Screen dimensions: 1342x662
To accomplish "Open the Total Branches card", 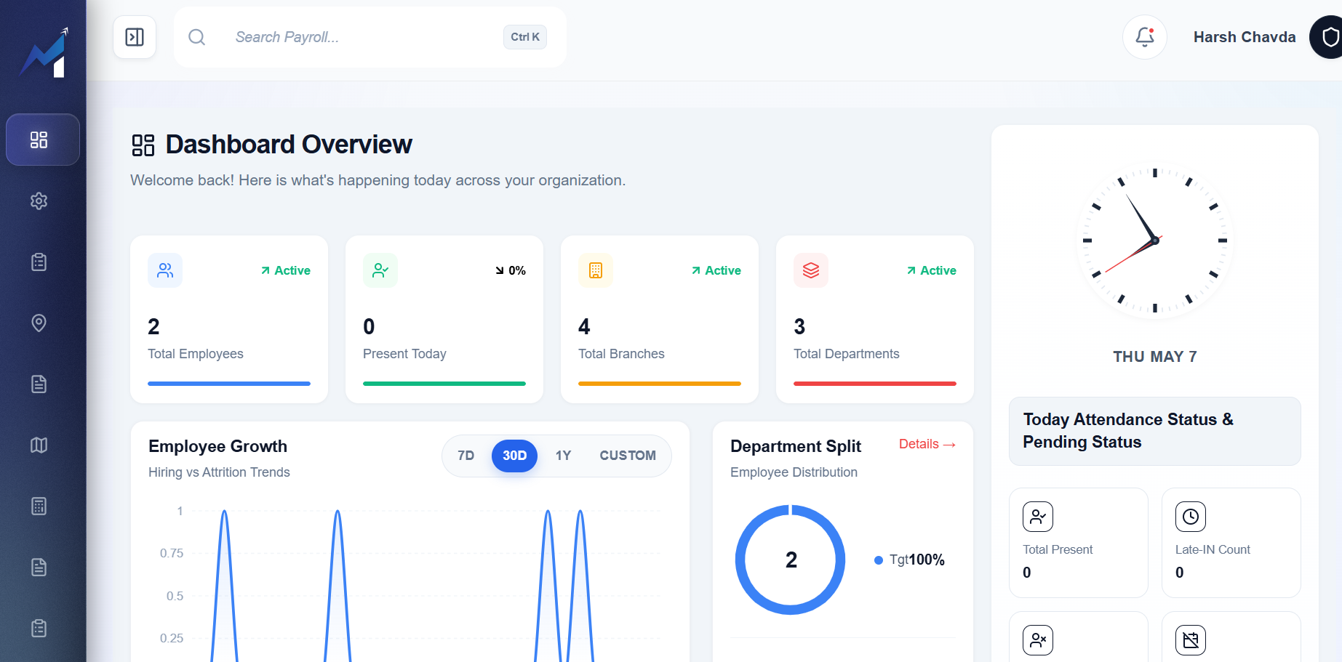I will [660, 319].
